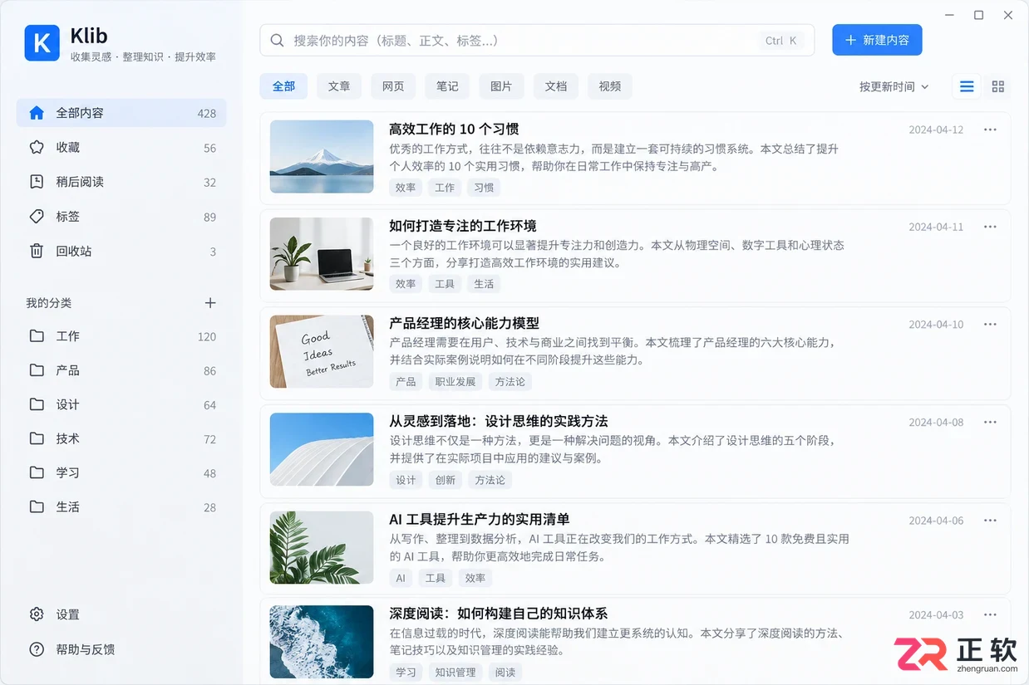This screenshot has height=685, width=1029.
Task: Open 全部内容 home view
Action: coord(121,113)
